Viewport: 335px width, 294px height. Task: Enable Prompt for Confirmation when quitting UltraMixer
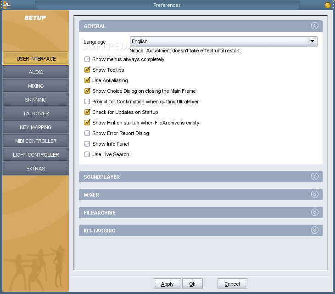(x=87, y=102)
